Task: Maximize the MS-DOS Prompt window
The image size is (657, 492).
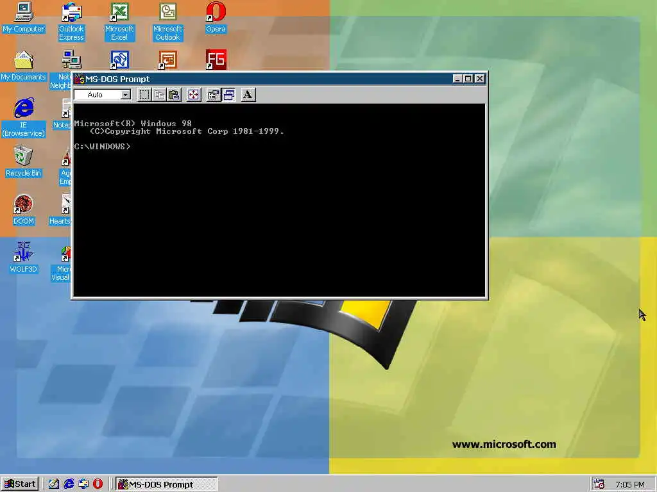Action: click(468, 79)
